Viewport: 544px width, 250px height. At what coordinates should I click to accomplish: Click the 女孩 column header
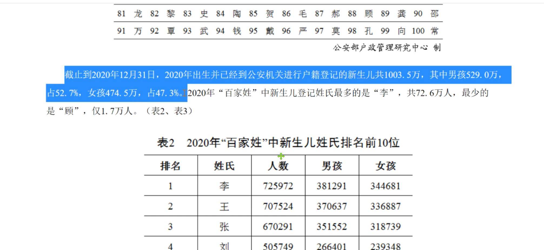386,166
